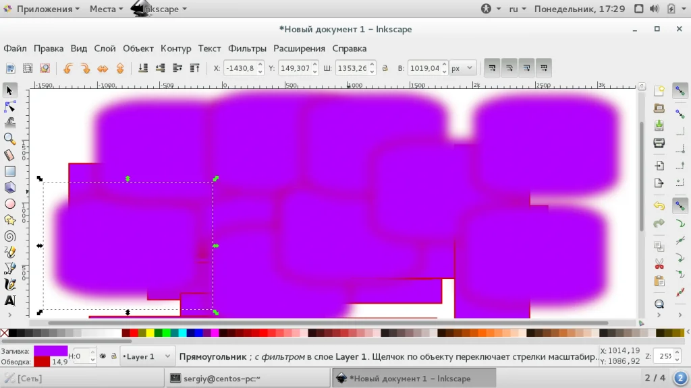
Task: Open the Приложения system menu
Action: click(x=43, y=9)
